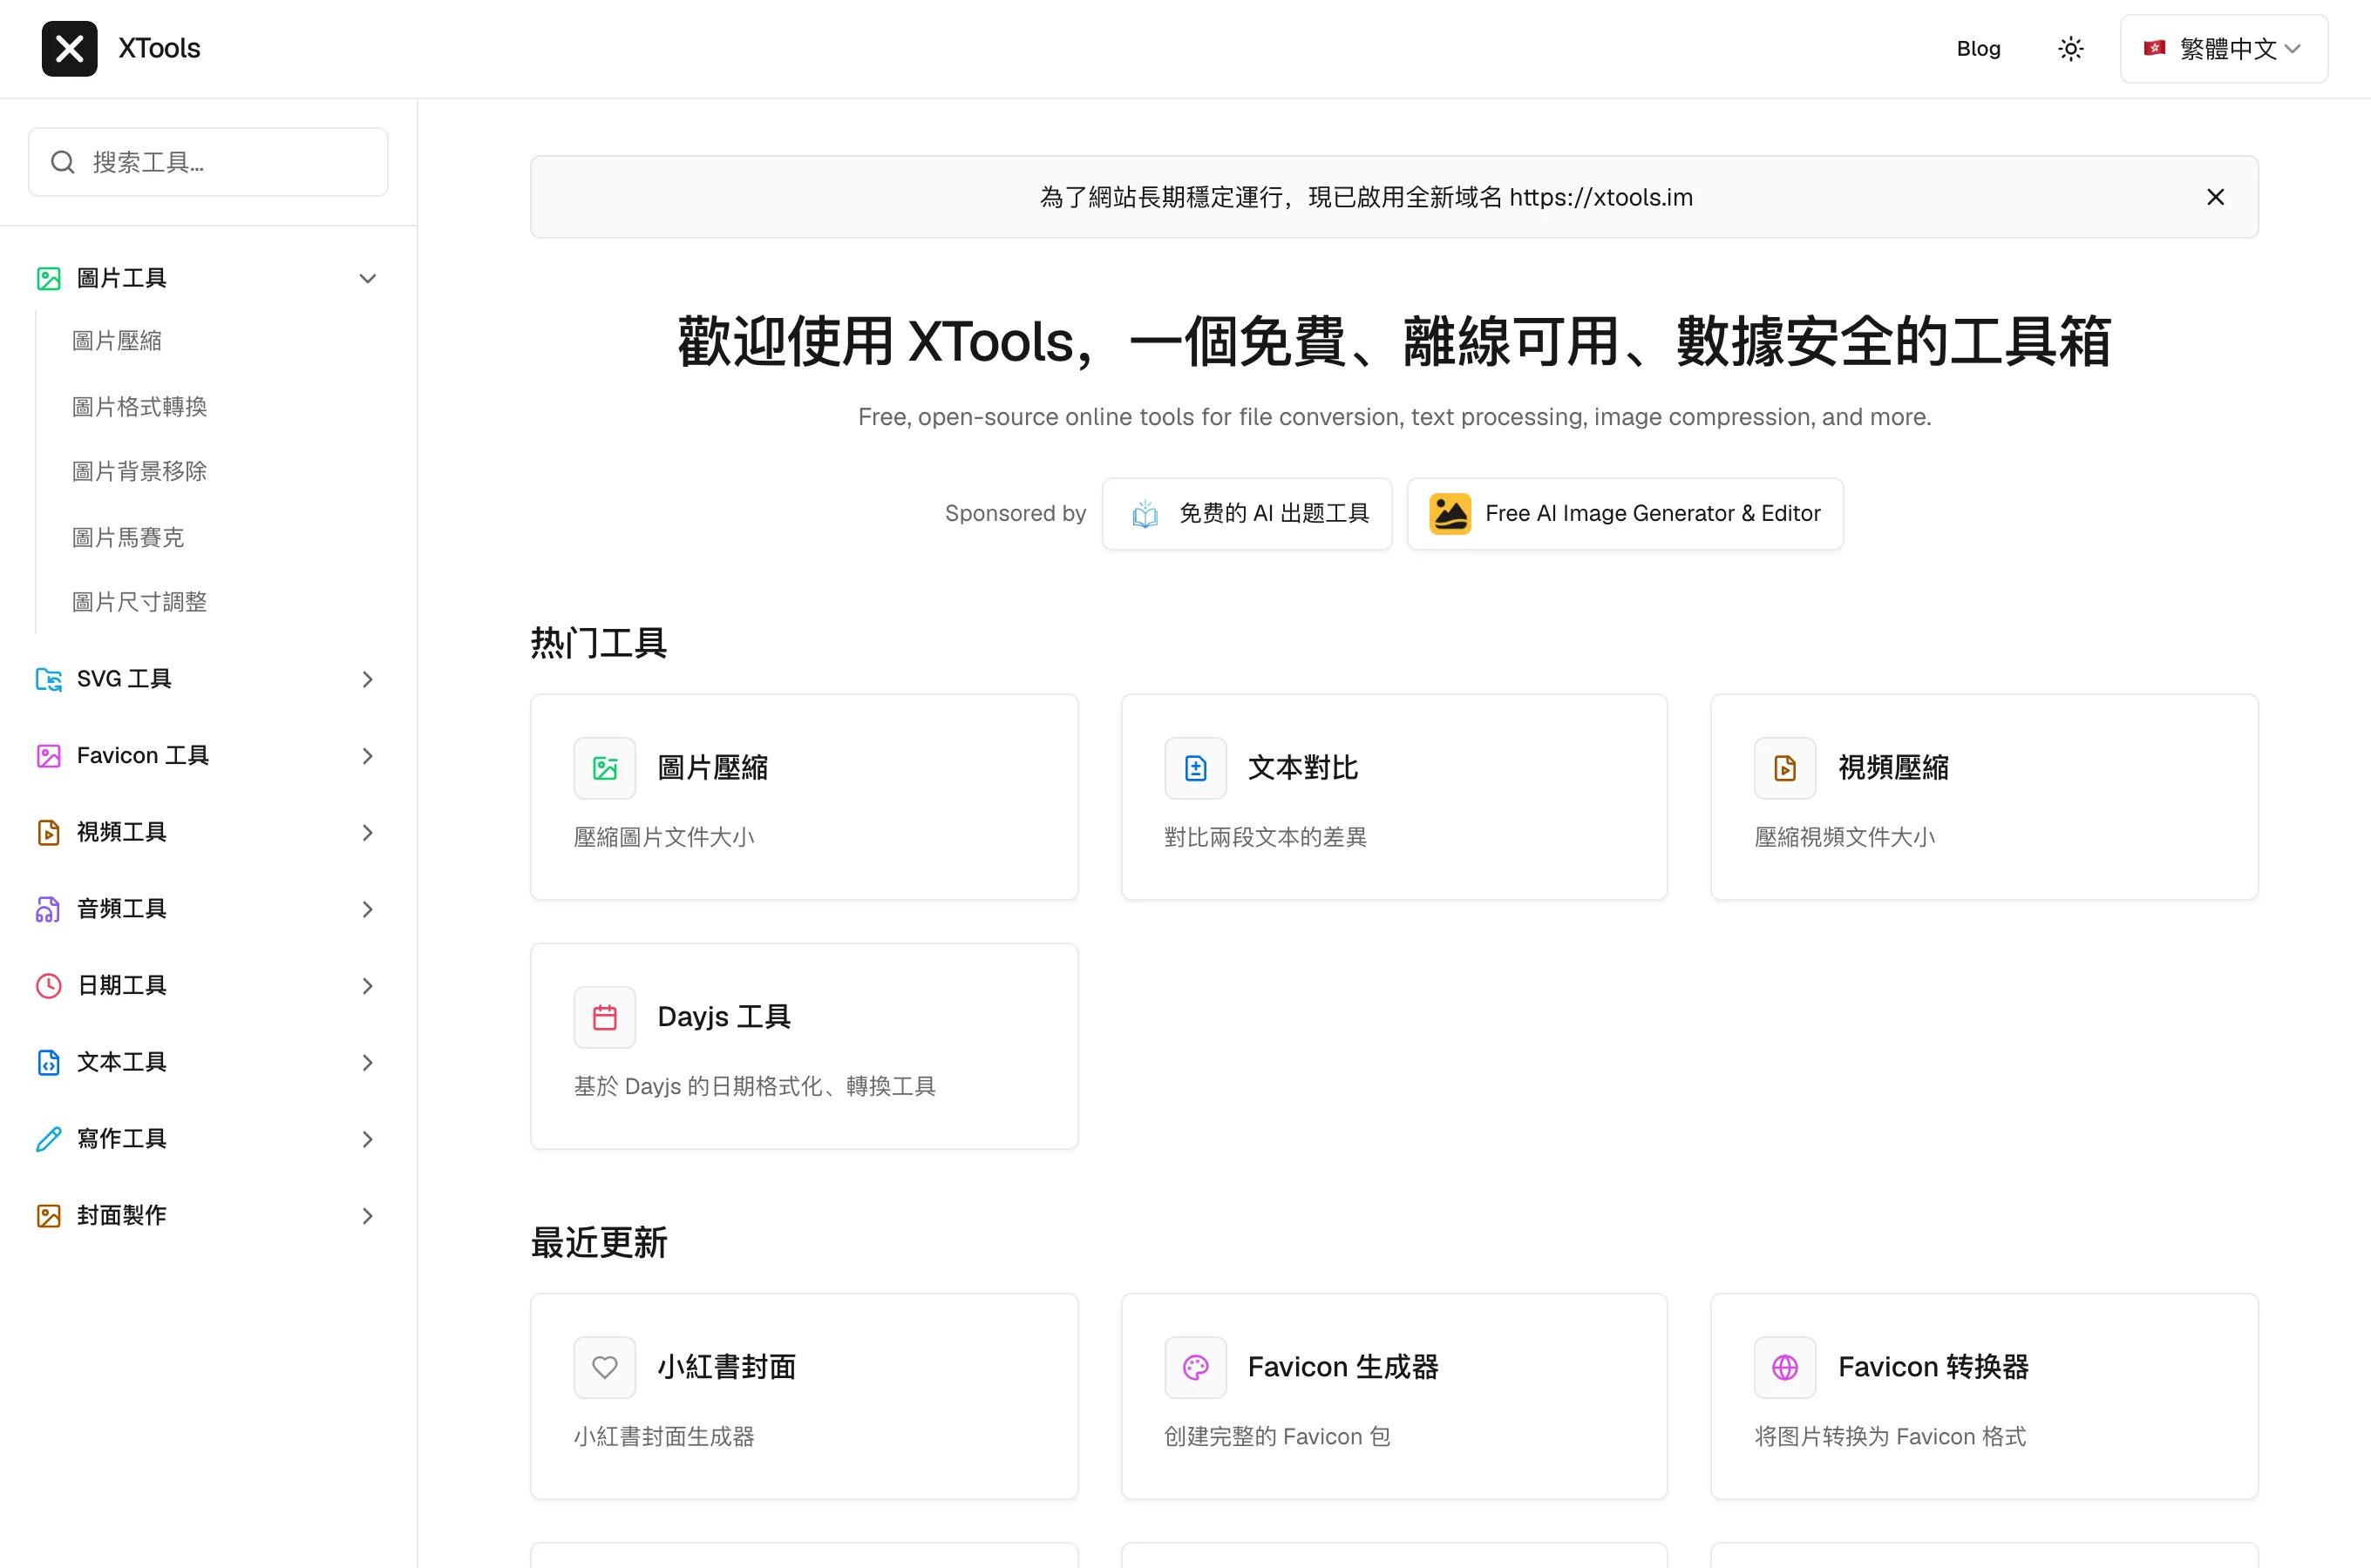Click the 音頻工具 headphone icon
Screen dimensions: 2371x1568
[x=48, y=909]
